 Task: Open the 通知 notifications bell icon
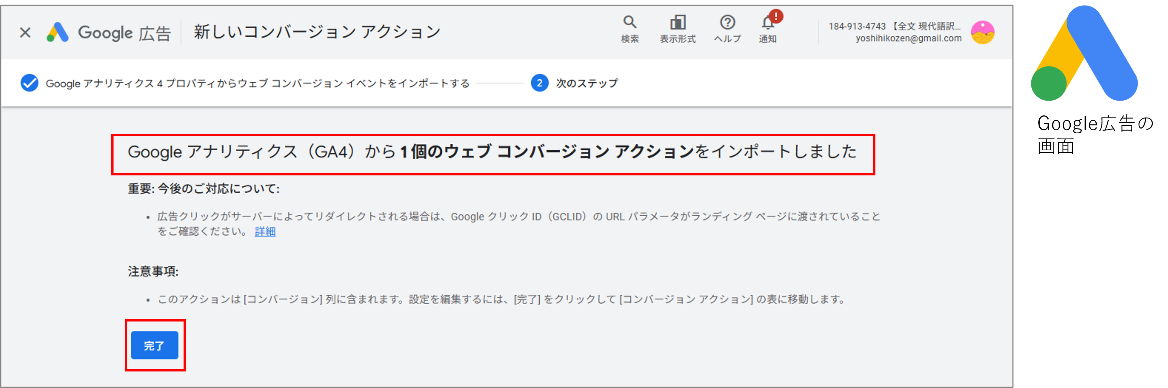768,22
